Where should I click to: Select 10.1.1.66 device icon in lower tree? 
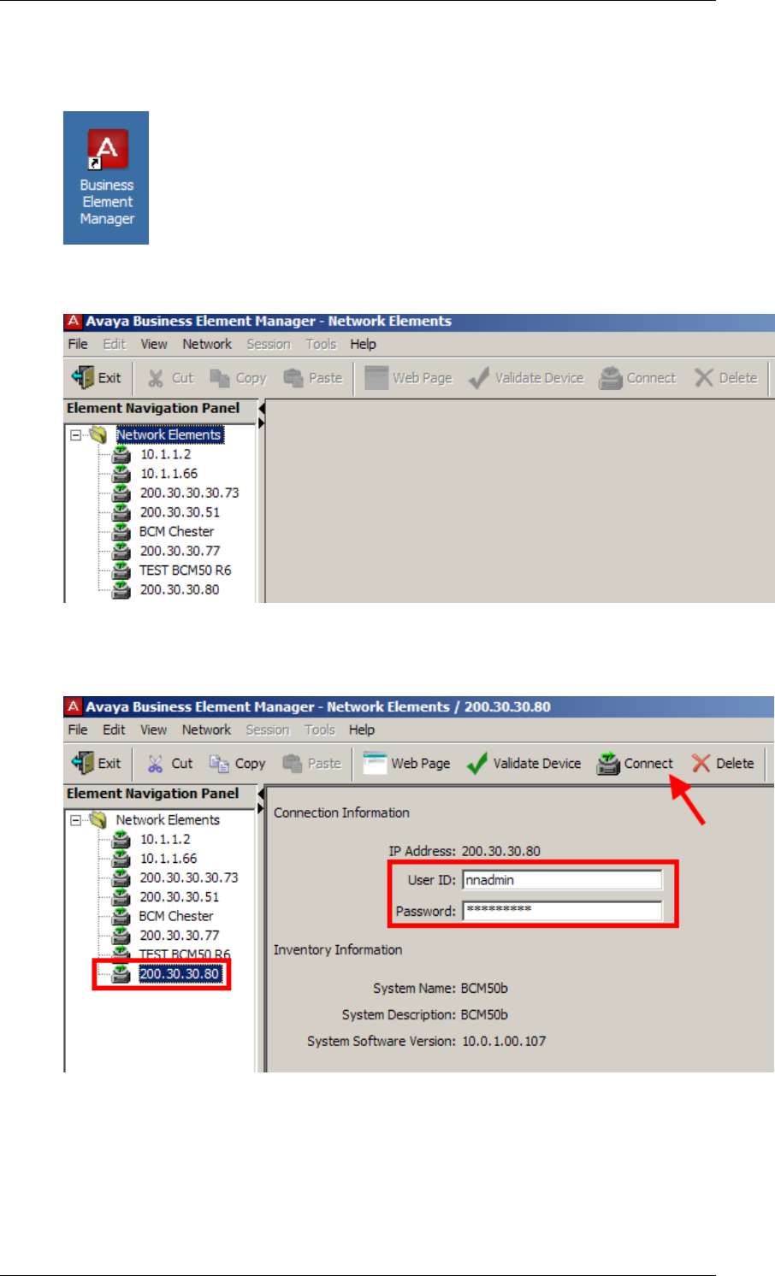click(121, 858)
